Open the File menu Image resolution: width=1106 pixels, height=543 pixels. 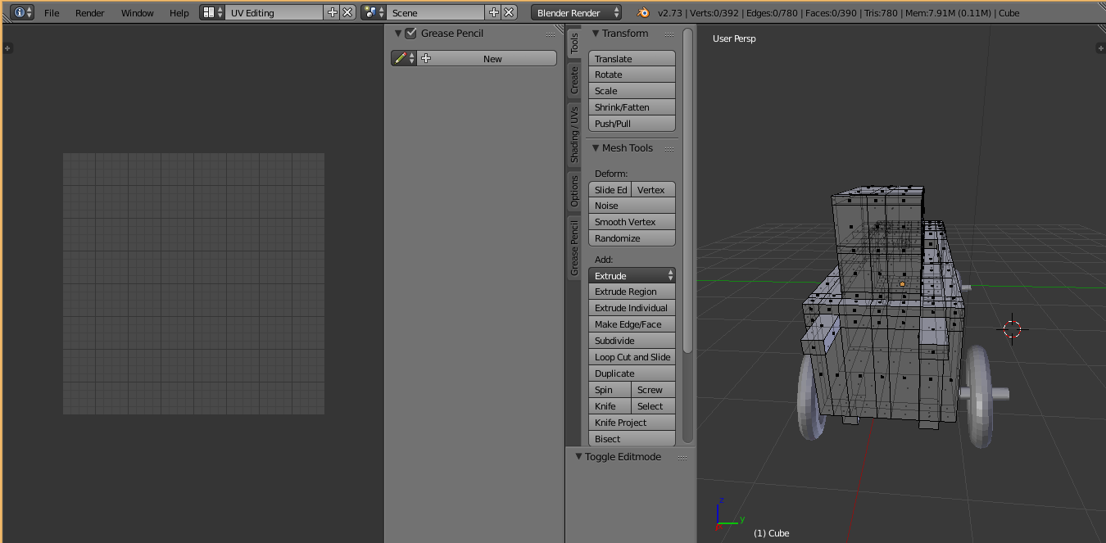(52, 12)
